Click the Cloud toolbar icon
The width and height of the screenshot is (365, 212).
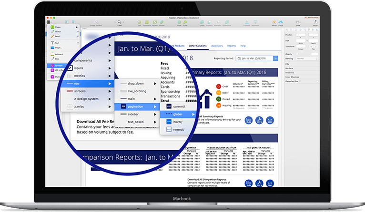(x=281, y=22)
